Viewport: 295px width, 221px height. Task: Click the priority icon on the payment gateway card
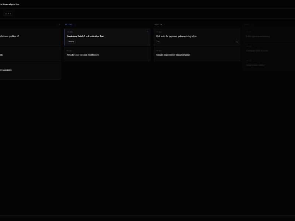(x=236, y=42)
